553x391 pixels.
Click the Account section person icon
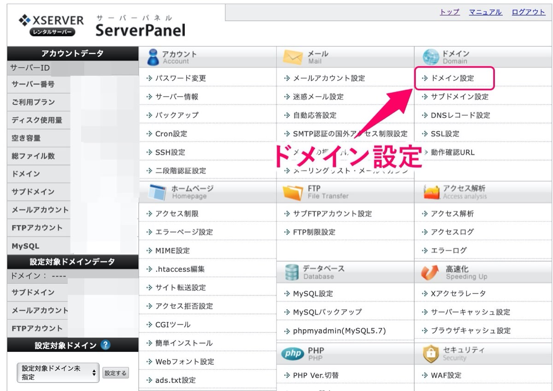153,57
